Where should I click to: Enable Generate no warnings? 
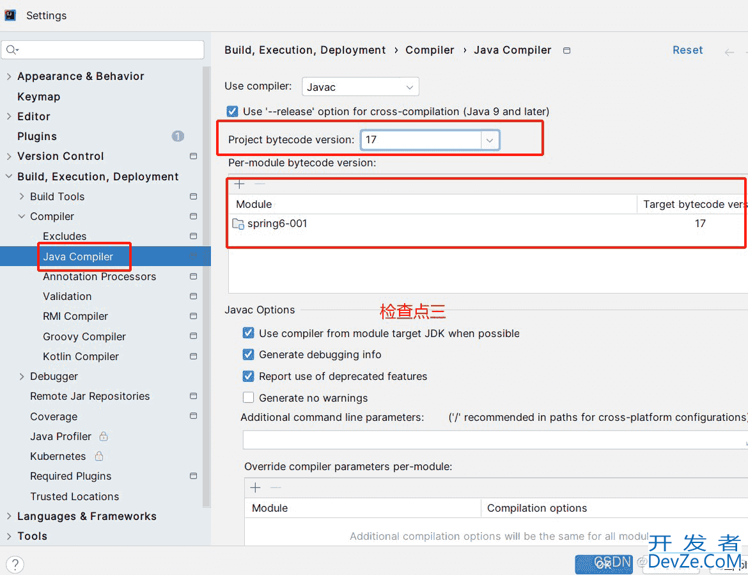tap(249, 398)
